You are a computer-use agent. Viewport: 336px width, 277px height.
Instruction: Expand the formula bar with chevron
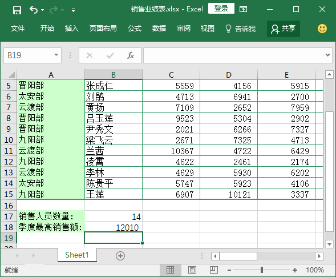click(x=327, y=55)
